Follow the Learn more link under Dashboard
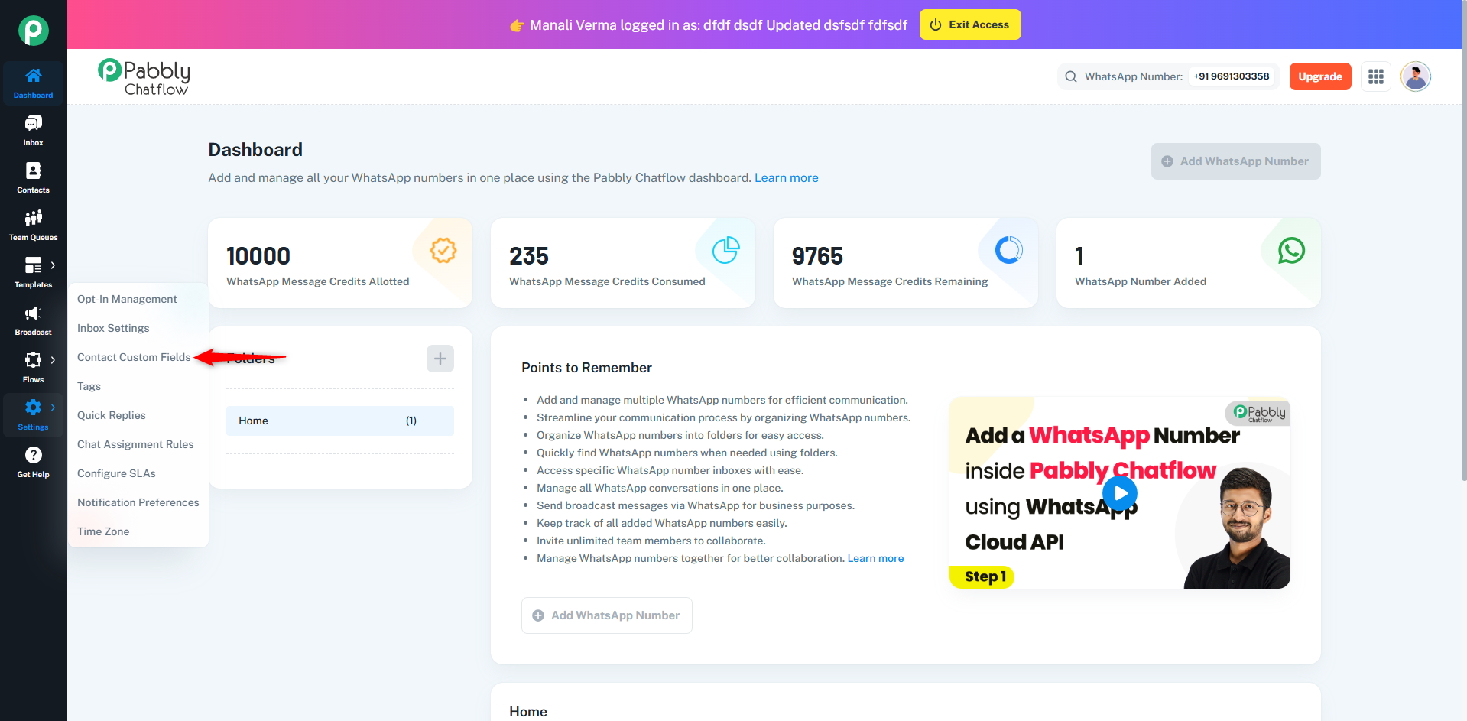This screenshot has width=1467, height=721. click(786, 178)
